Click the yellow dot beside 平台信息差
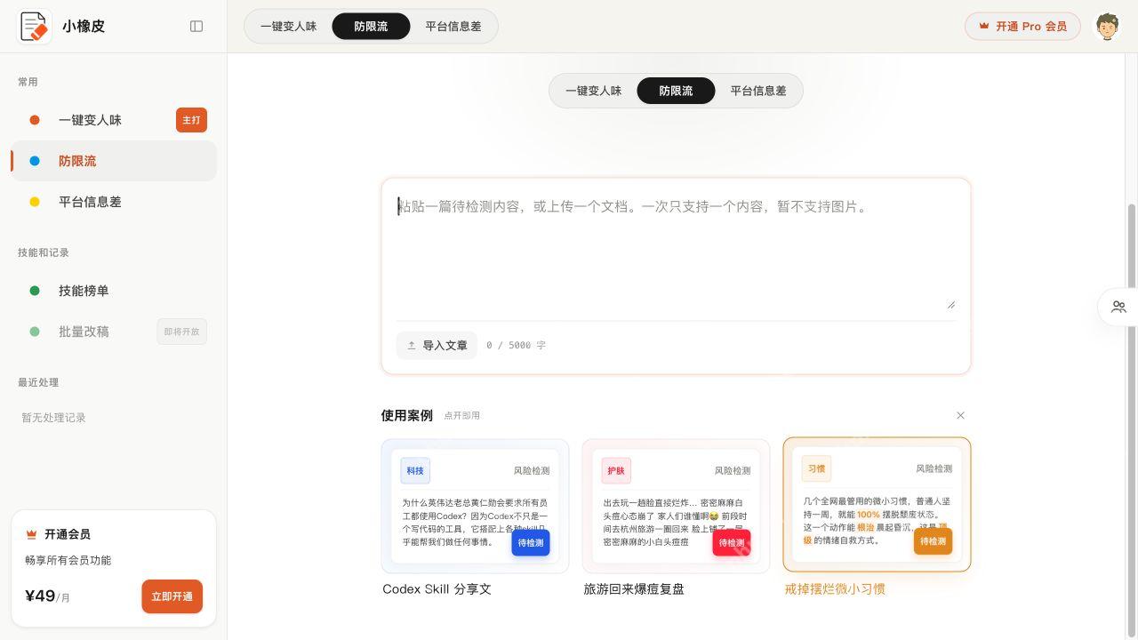Screen dimensions: 1138x640 (35, 202)
